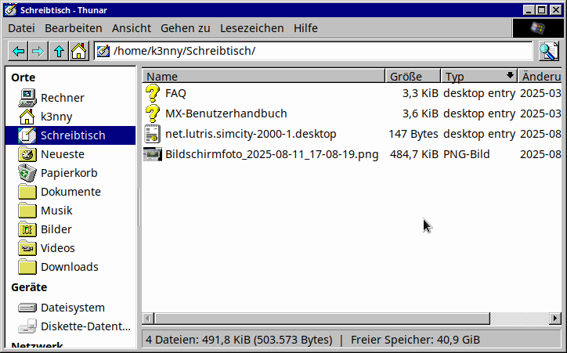This screenshot has width=567, height=353.
Task: Select the MX-Benutzerhandbuch file
Action: click(x=226, y=113)
